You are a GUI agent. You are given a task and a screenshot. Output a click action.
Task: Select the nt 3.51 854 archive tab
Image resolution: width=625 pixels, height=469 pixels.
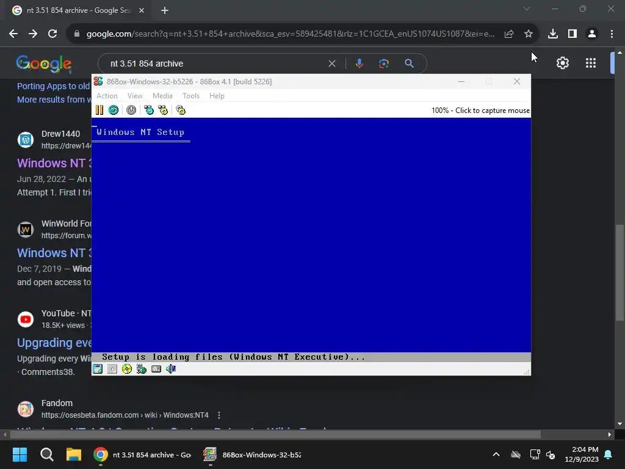click(78, 10)
